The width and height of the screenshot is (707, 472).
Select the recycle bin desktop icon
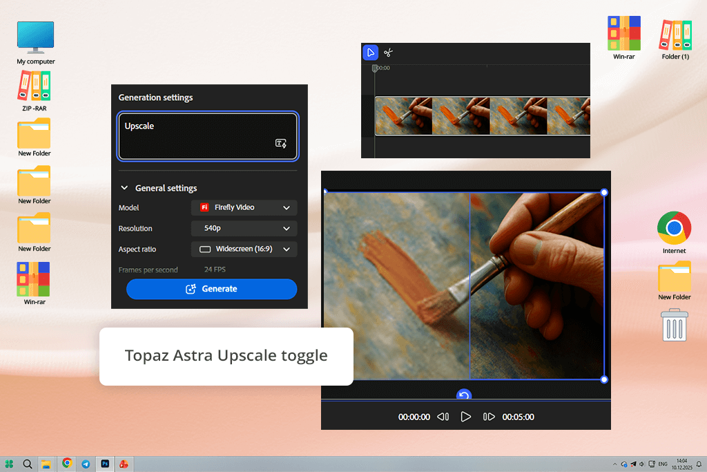tap(674, 325)
